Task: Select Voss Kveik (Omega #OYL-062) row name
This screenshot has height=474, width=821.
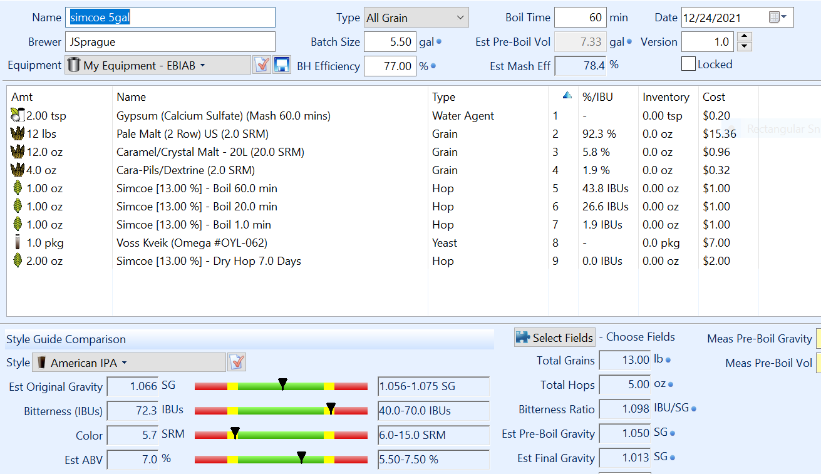Action: 192,242
